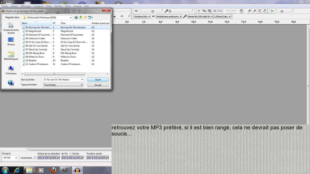Image resolution: width=310 pixels, height=174 pixels.
Task: Open the Position audio time format arrow
Action: coord(108,158)
